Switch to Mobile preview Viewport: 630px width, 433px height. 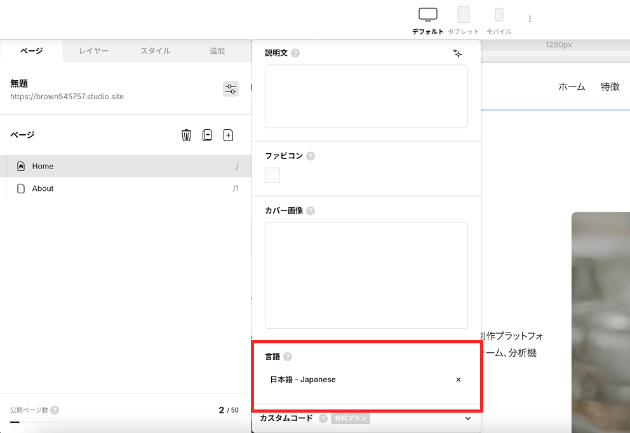499,21
